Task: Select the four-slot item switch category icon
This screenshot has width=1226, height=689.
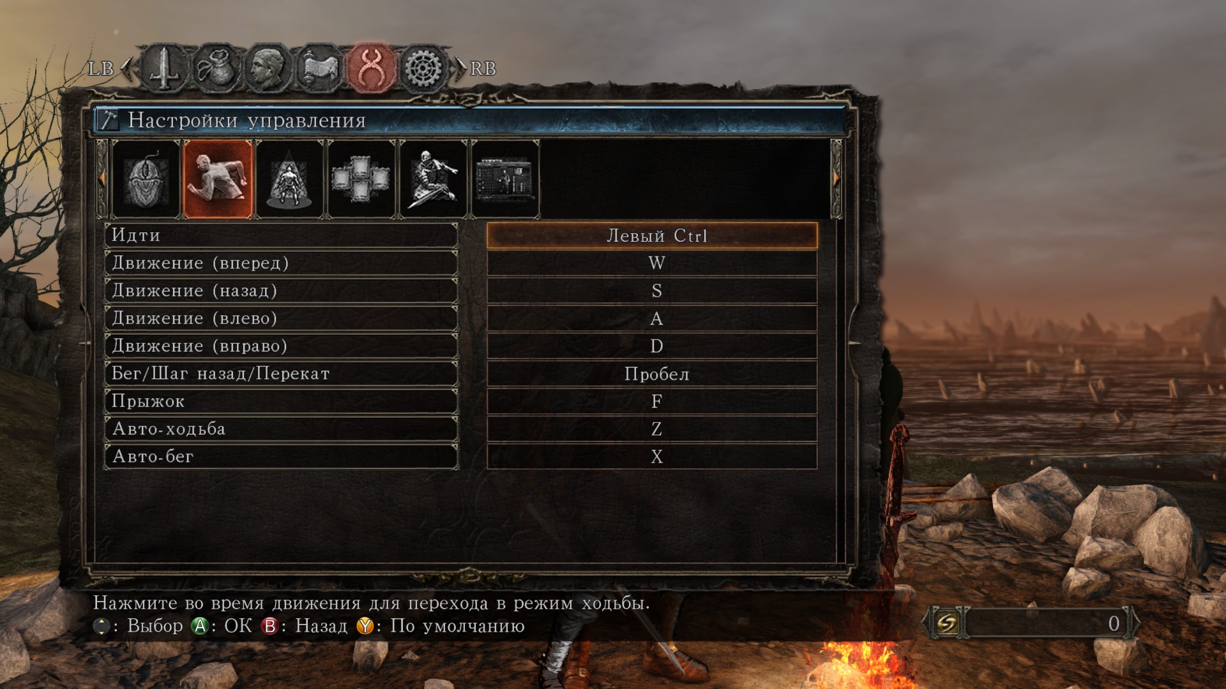Action: point(361,180)
